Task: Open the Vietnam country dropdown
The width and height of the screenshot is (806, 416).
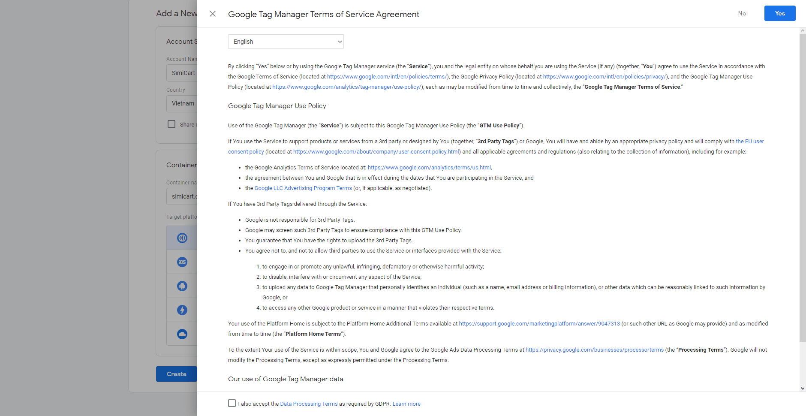Action: [182, 103]
